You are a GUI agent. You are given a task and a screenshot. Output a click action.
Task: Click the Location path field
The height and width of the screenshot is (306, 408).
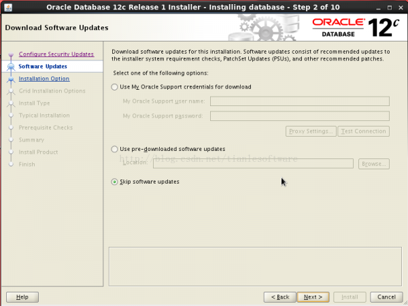(x=253, y=164)
